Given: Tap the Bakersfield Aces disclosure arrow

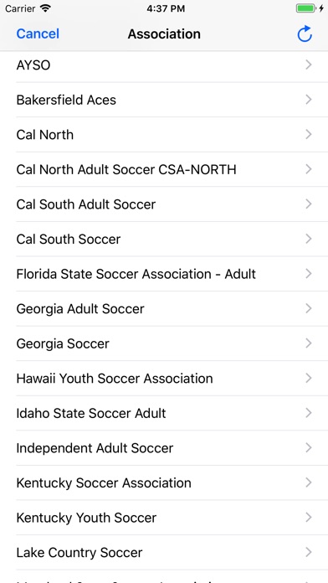Looking at the screenshot, I should click(x=308, y=100).
